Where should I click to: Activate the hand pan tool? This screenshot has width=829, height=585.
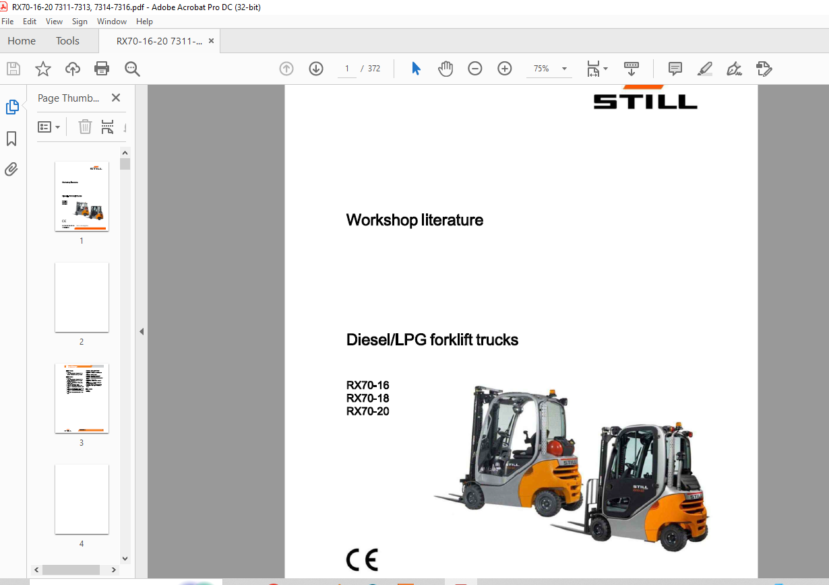(x=446, y=69)
